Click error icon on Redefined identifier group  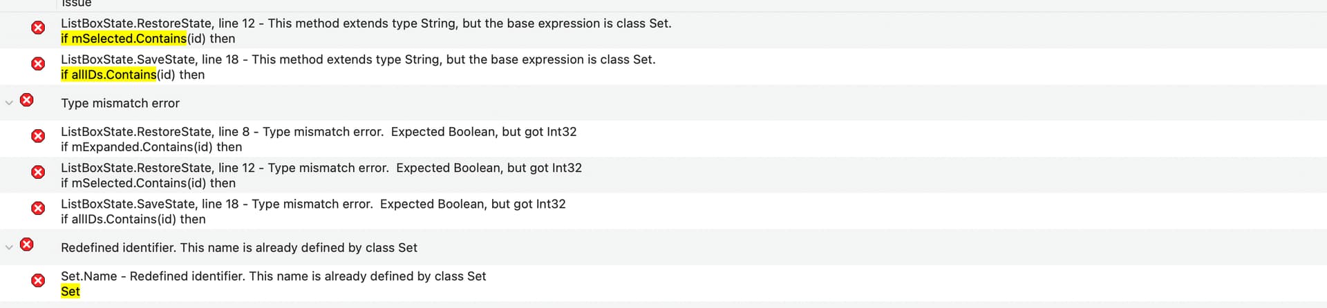coord(26,244)
